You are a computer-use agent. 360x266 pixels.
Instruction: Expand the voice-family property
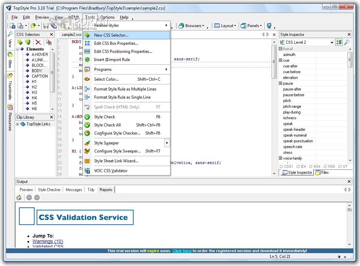point(281,158)
